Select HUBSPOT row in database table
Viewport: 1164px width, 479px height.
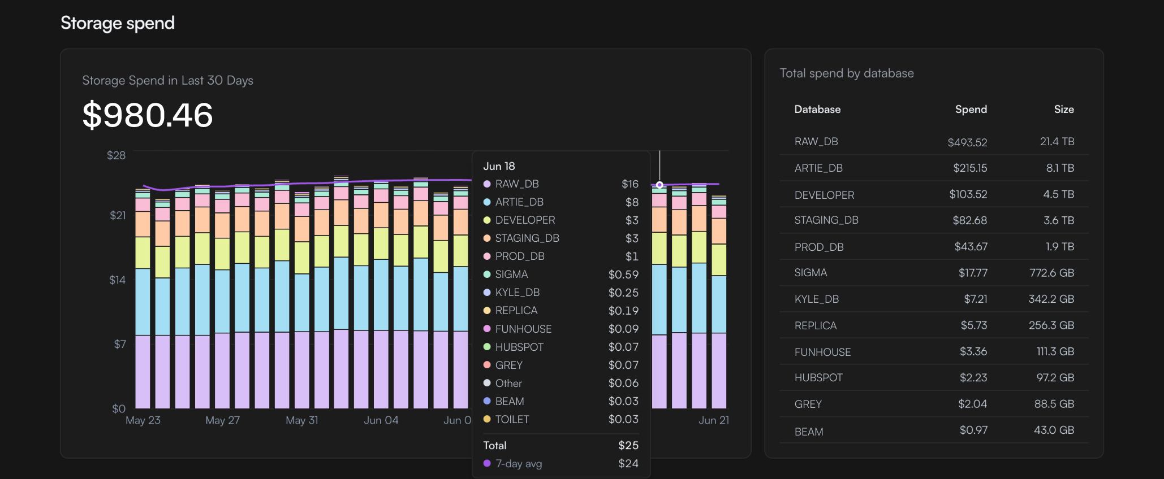[934, 377]
